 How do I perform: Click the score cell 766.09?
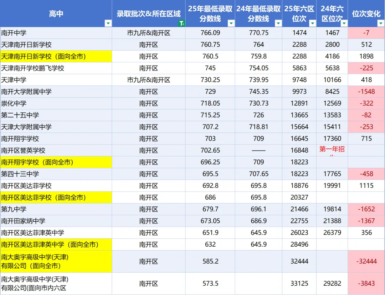[x=210, y=33]
